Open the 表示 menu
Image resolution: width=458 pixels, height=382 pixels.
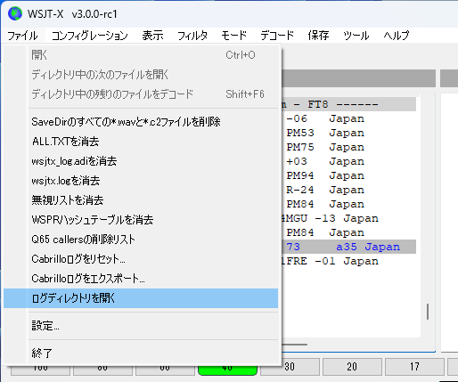pyautogui.click(x=152, y=36)
